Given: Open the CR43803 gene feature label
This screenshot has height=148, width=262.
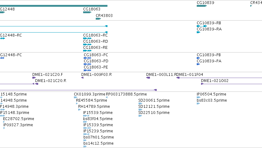Looking at the screenshot, I should (104, 15).
